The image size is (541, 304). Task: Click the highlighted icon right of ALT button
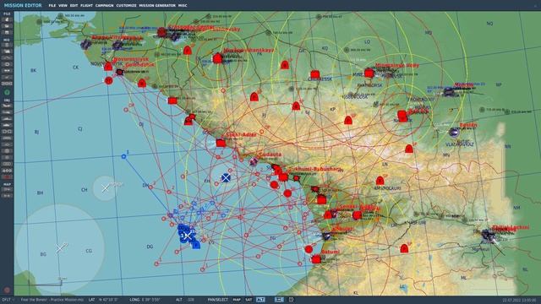click(x=279, y=300)
